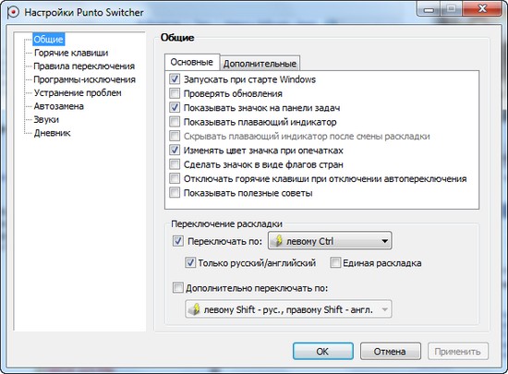Open 'Правила переключения' section
The height and width of the screenshot is (374, 508).
point(84,66)
